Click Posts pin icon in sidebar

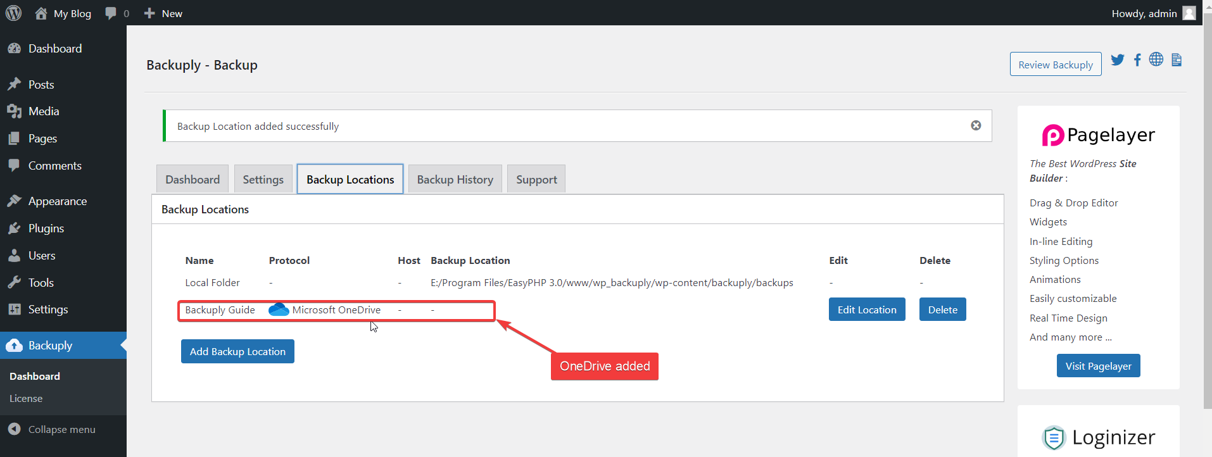tap(14, 84)
